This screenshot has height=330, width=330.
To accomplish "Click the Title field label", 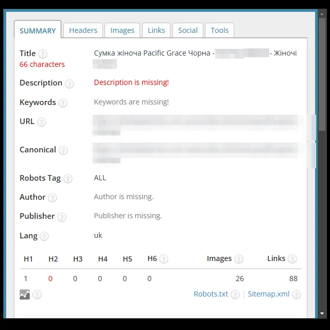I will [x=28, y=53].
